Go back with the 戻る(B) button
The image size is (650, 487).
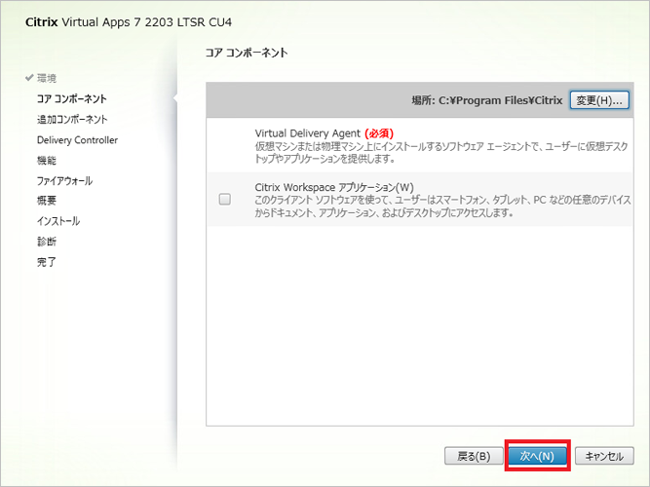(474, 456)
